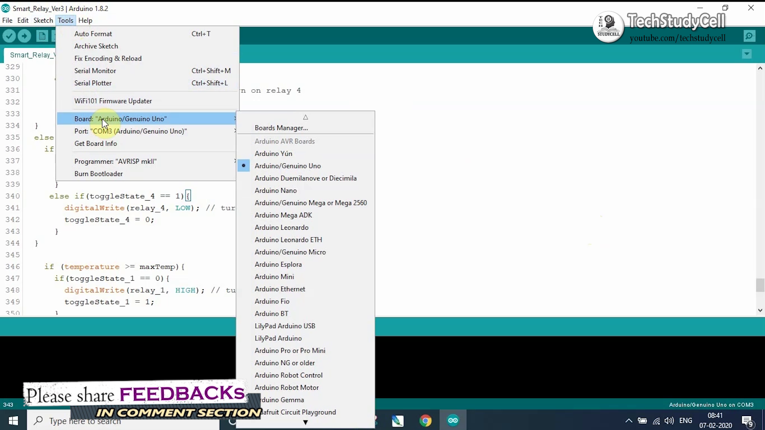
Task: Click the Wi-Fi icon in system tray
Action: pyautogui.click(x=656, y=421)
